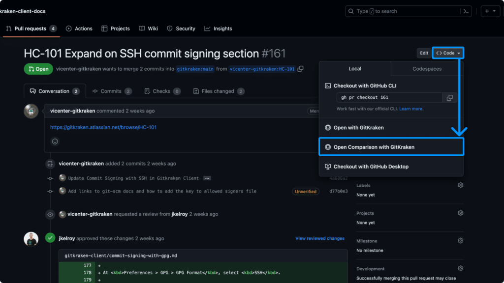Open the View reviewed changes link

pos(320,238)
